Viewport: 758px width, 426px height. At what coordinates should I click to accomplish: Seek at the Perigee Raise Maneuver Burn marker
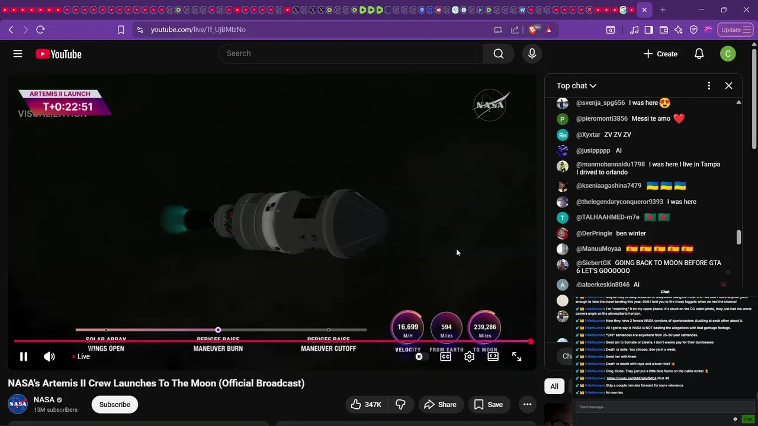coord(218,330)
